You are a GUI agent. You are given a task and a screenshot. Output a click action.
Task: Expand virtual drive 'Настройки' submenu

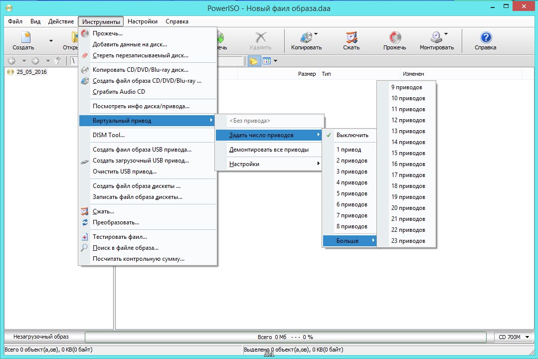tap(269, 164)
